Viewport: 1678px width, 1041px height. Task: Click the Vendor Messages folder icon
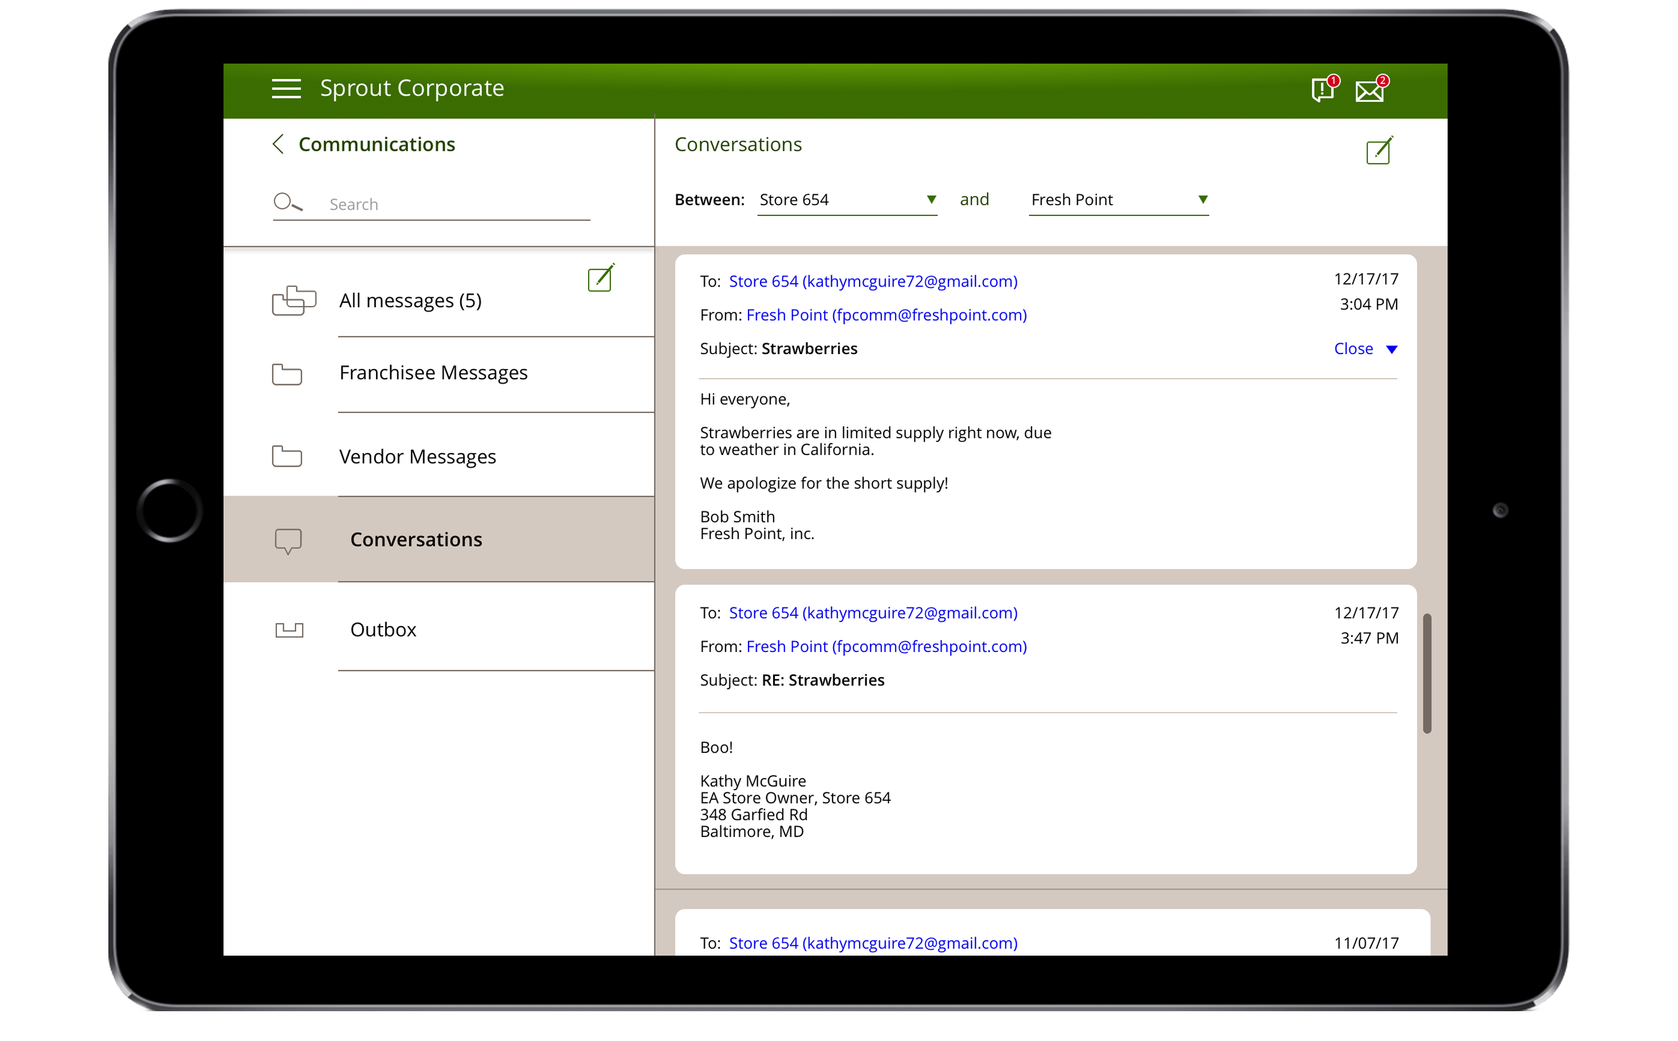287,456
